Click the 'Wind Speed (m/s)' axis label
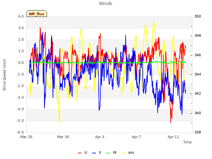 click(x=4, y=75)
